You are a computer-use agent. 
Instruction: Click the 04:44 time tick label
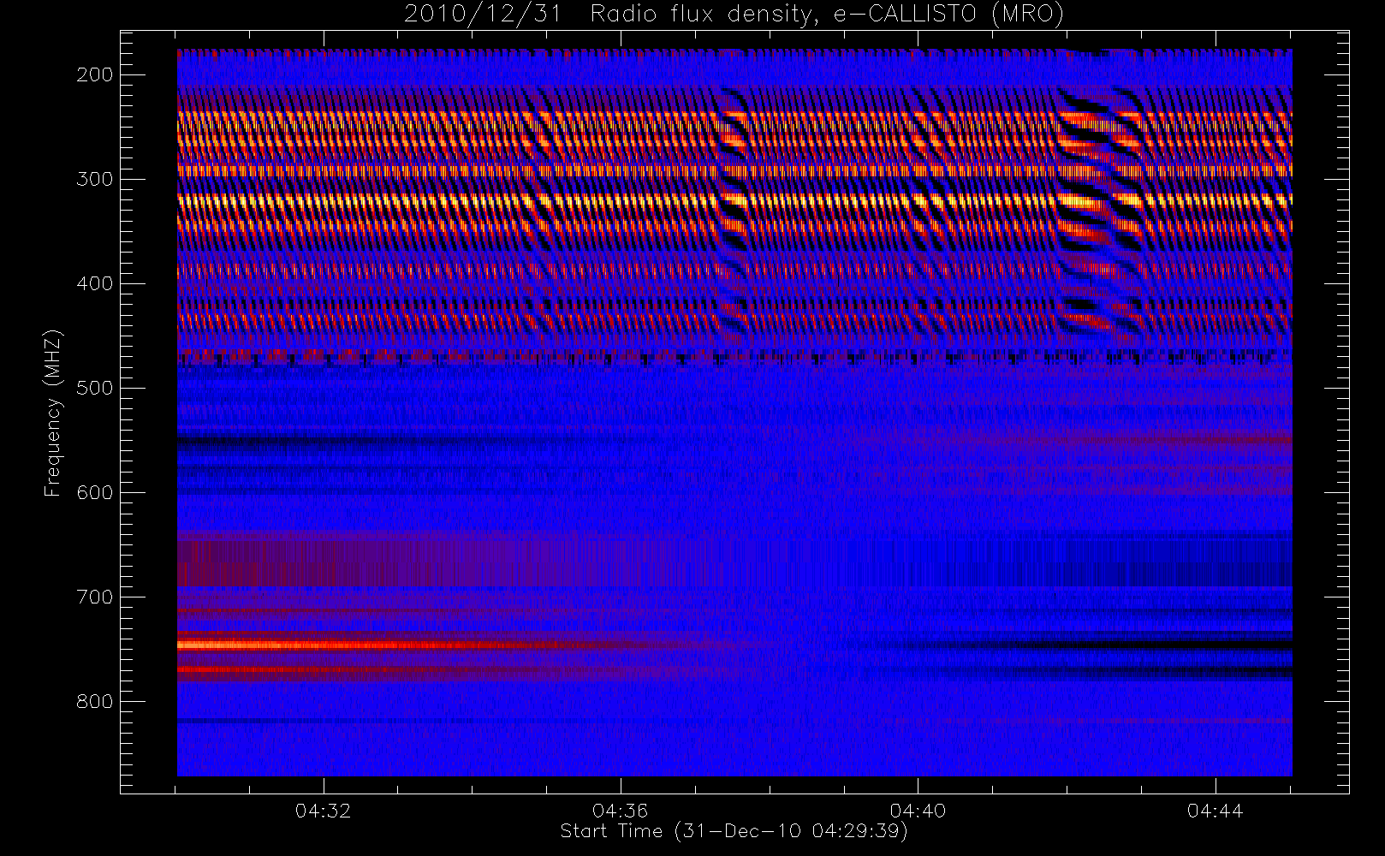(x=1215, y=811)
